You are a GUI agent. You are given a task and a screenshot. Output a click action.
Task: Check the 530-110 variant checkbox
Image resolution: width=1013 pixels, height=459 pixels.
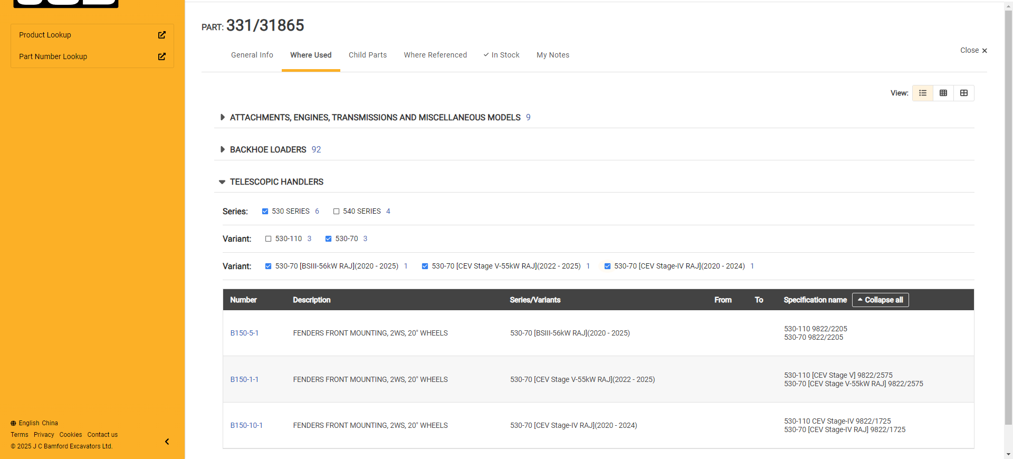coord(268,238)
